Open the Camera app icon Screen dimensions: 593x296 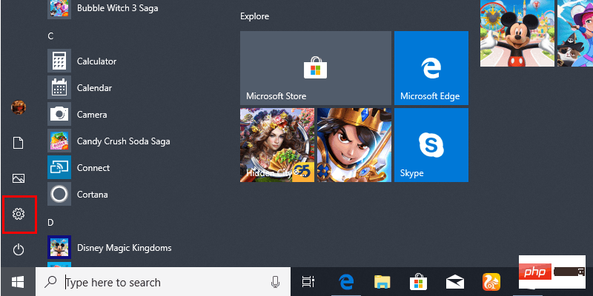[59, 114]
